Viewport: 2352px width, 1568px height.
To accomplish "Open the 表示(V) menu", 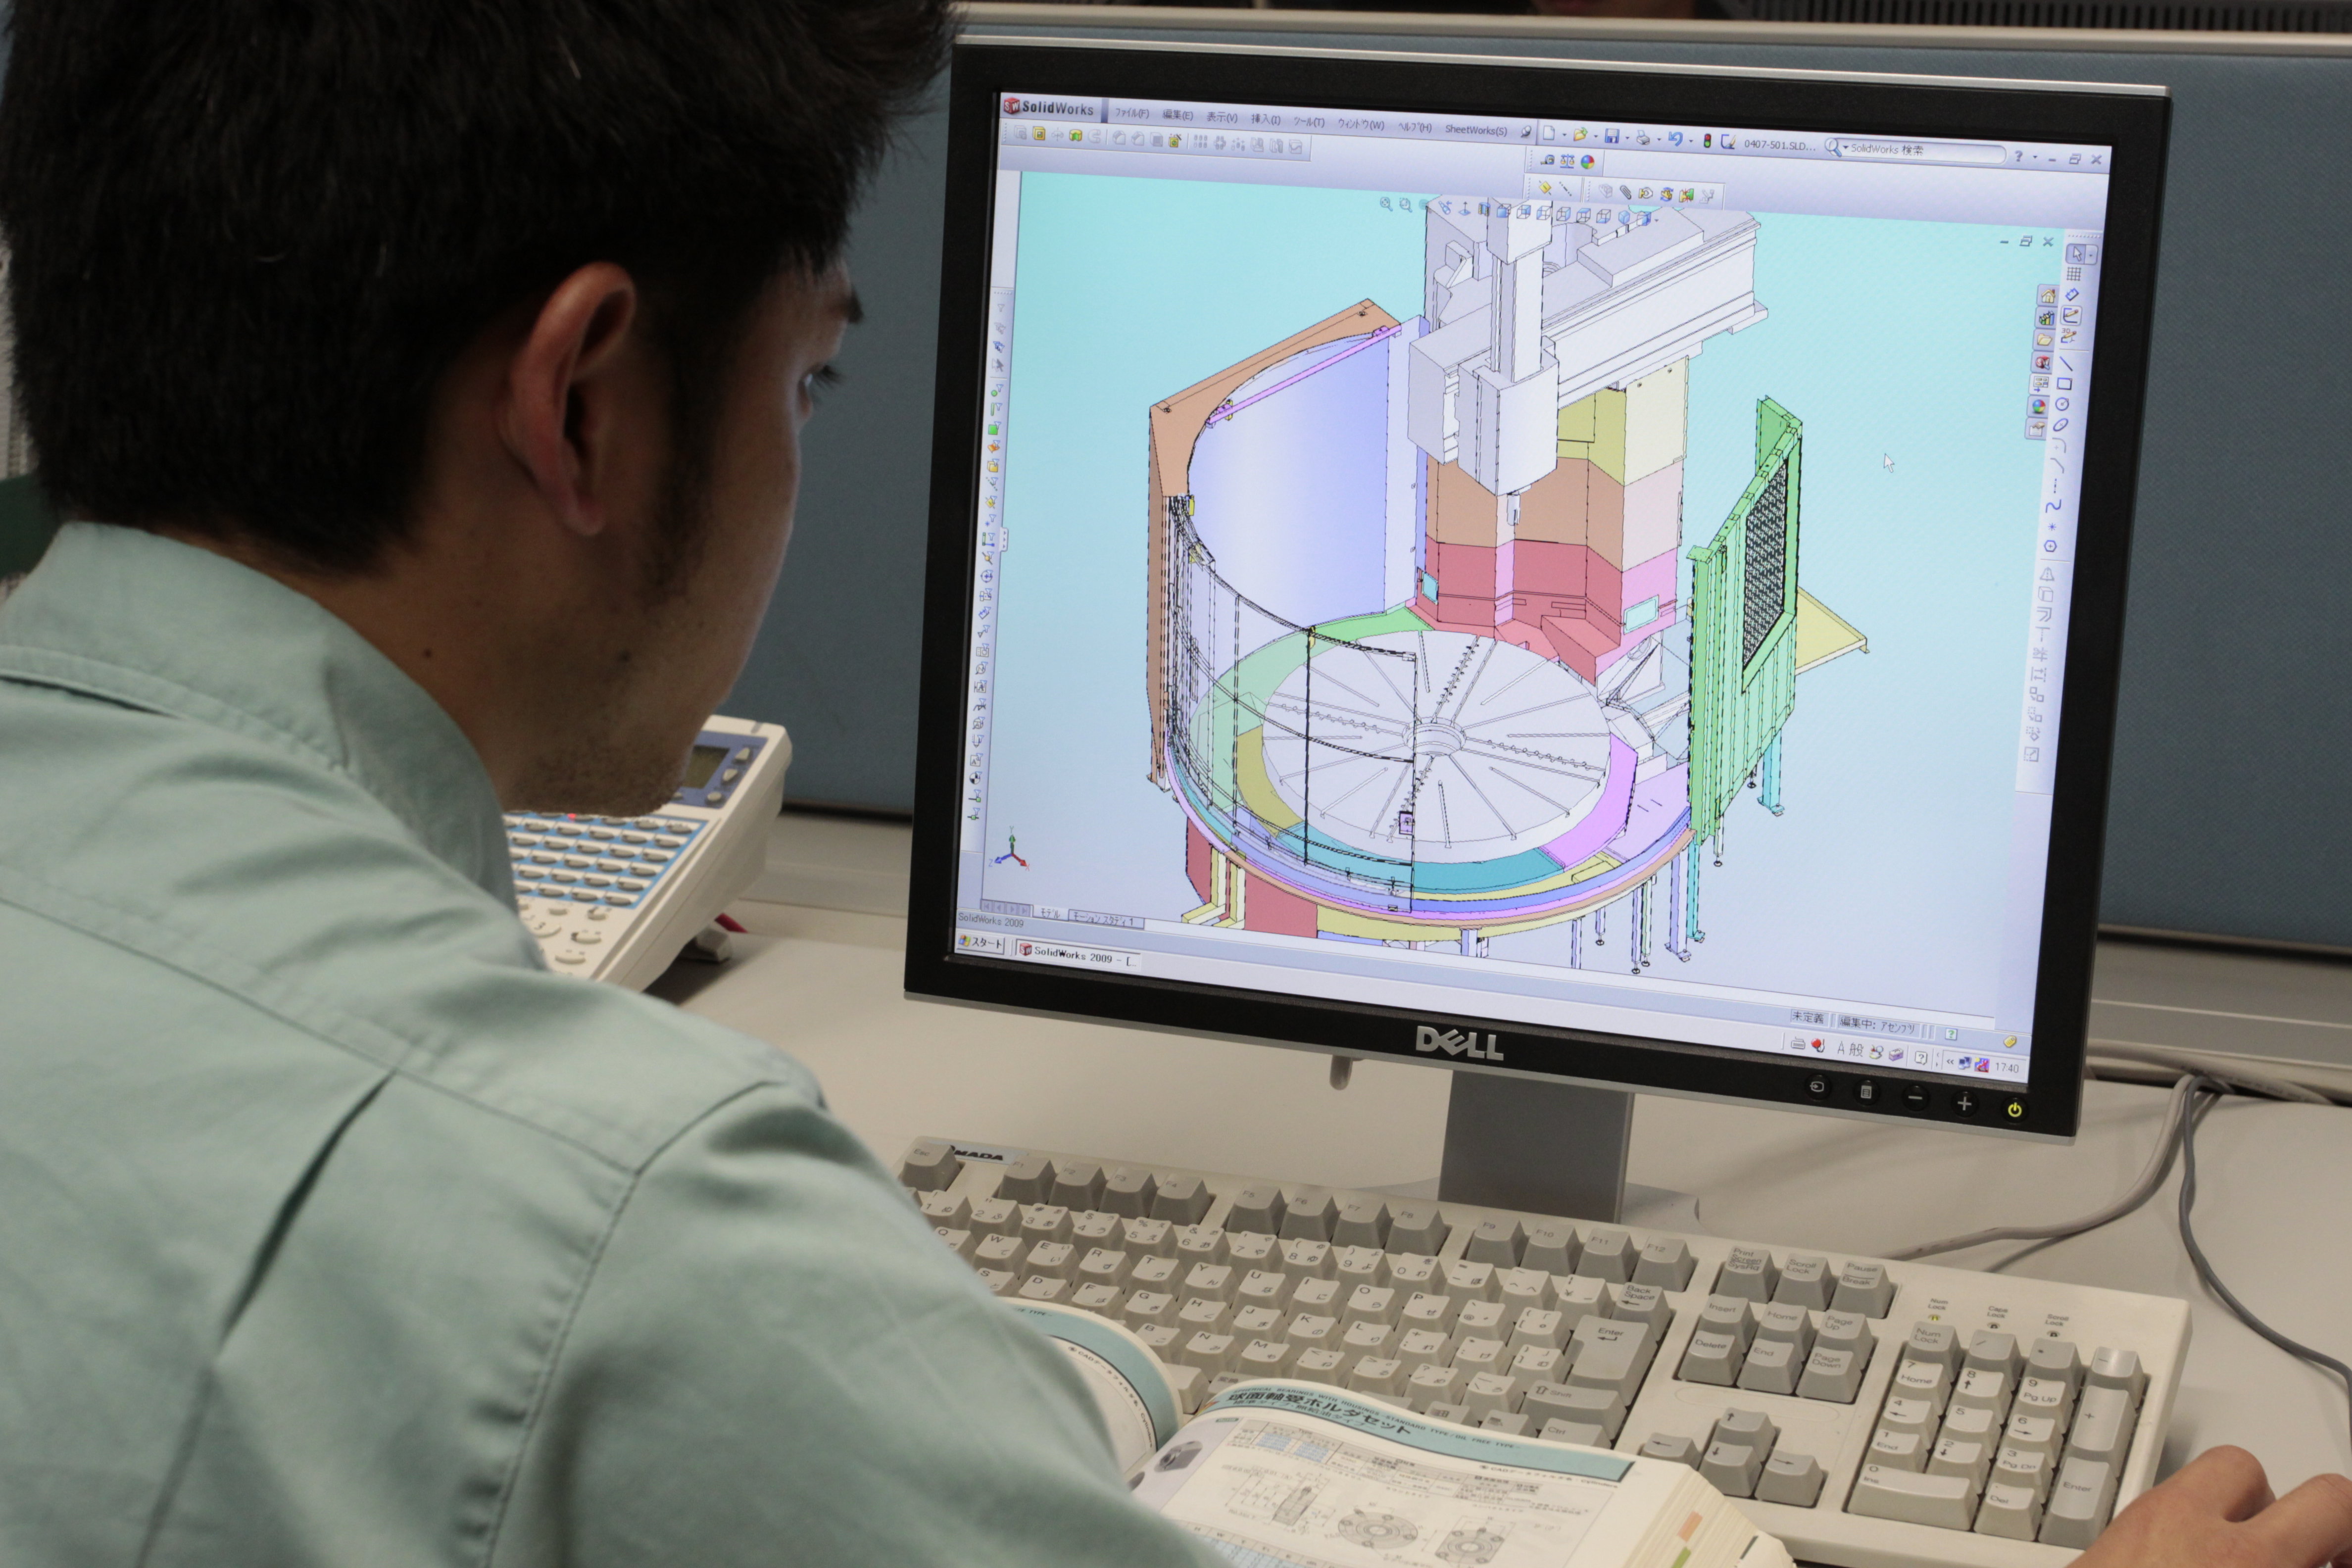I will pos(1221,117).
